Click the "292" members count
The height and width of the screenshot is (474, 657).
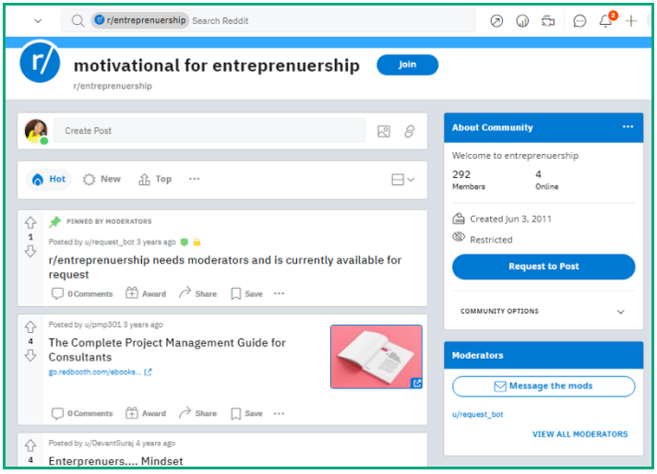coord(460,174)
